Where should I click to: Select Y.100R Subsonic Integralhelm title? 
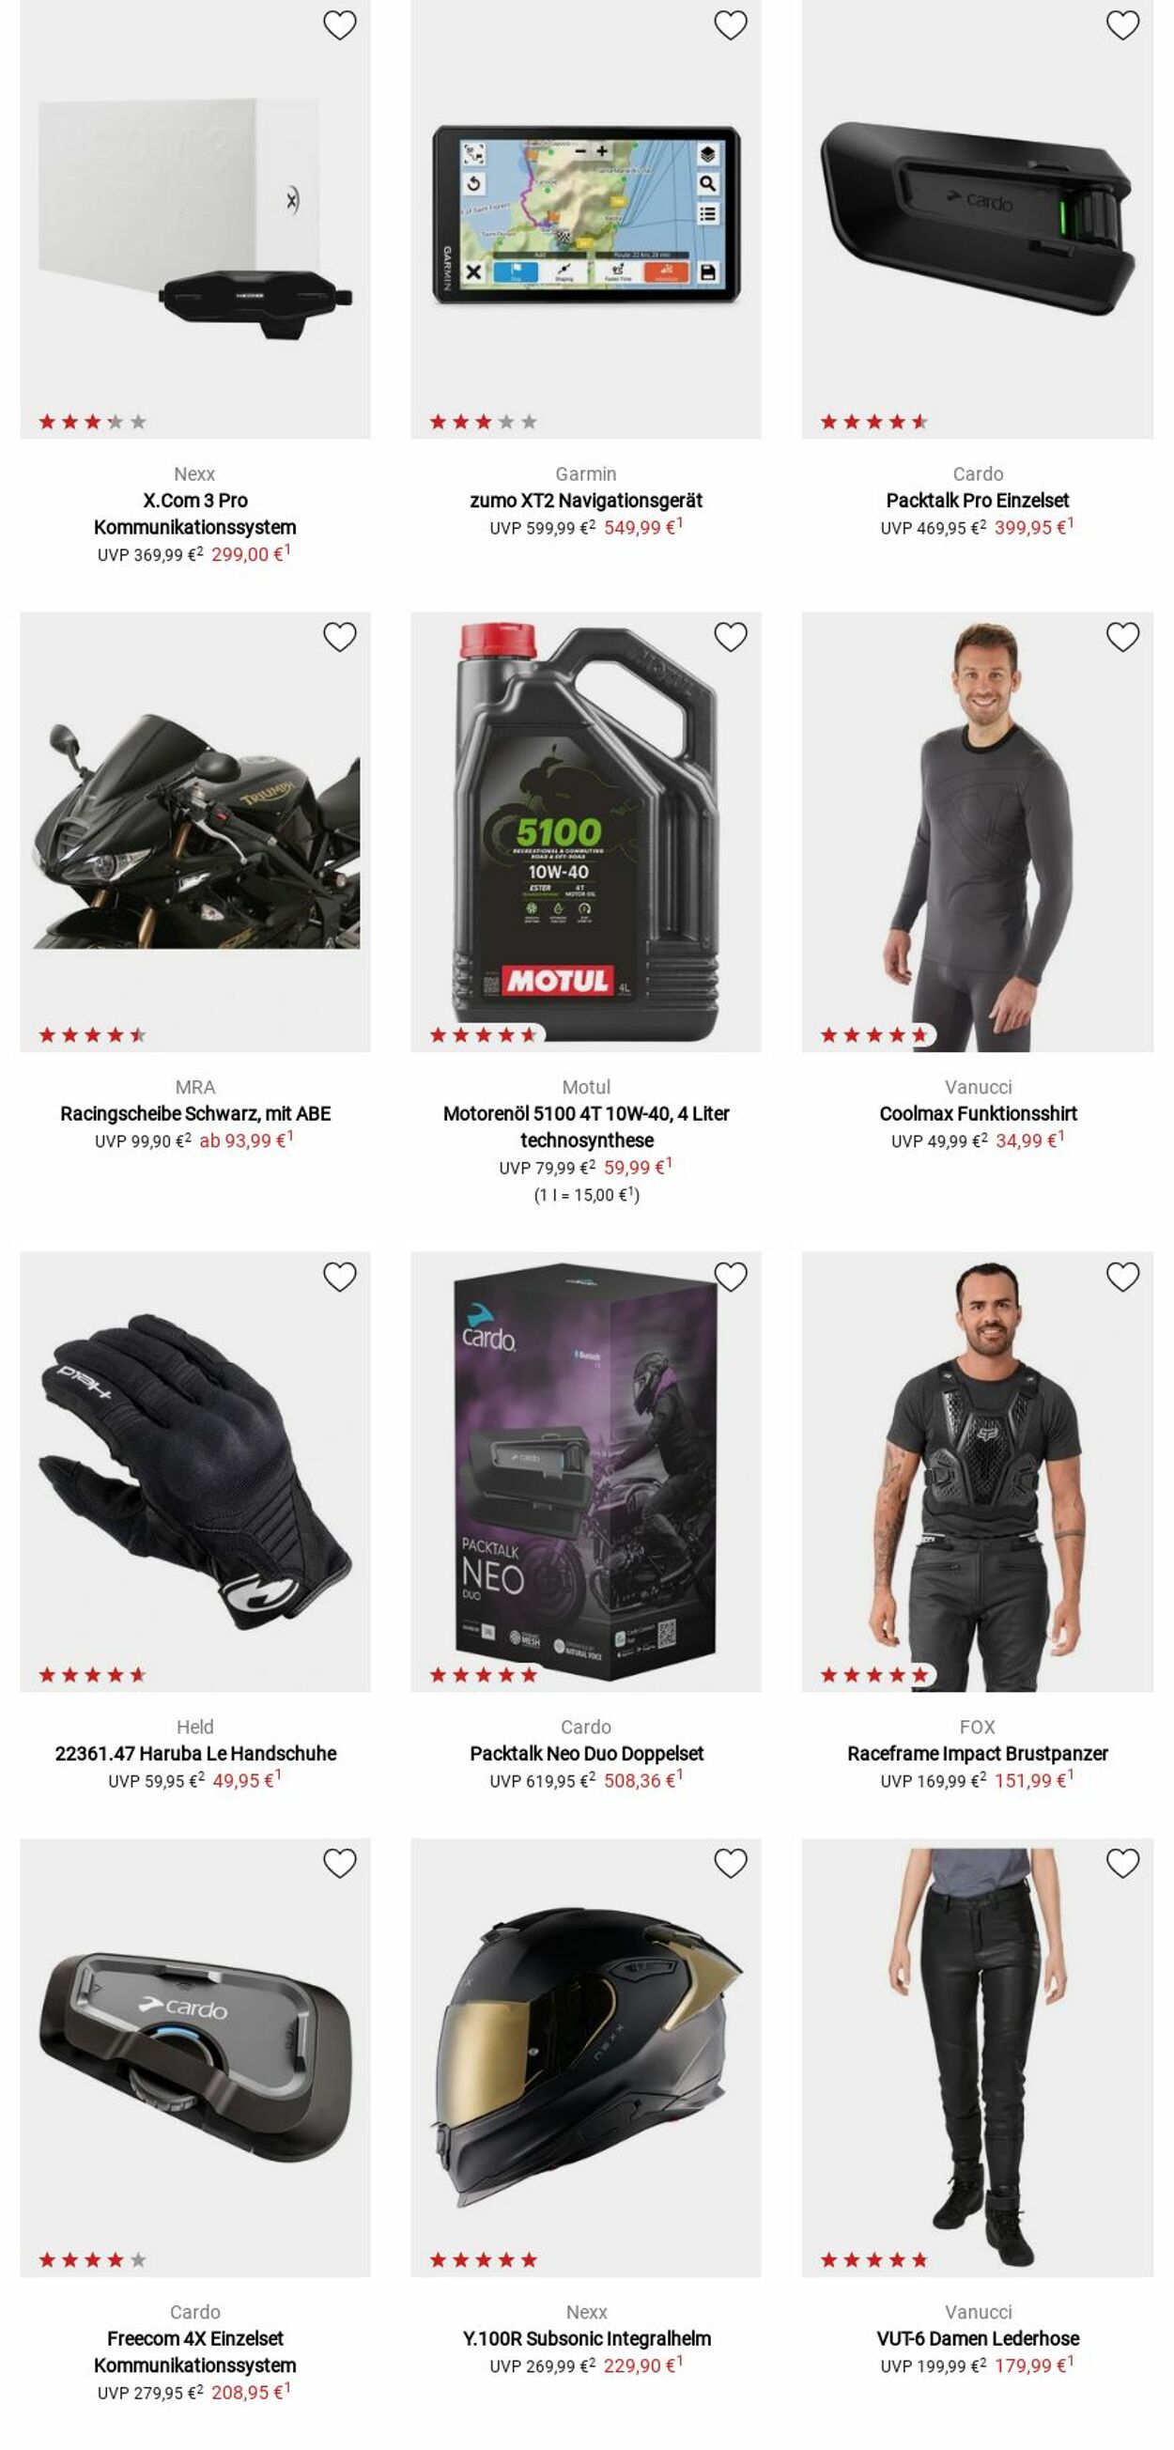[585, 2339]
